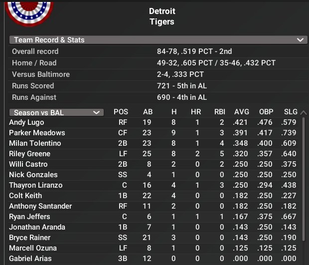This screenshot has height=265, width=309.
Task: Click the RBI column header
Action: click(219, 112)
